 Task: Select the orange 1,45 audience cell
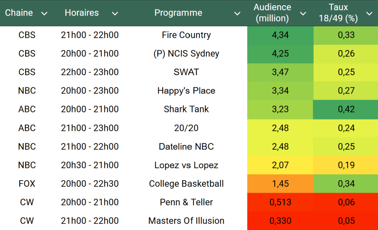point(280,184)
